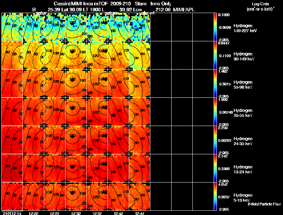Click the '0.1308' colorbar maximum value

coord(224,15)
